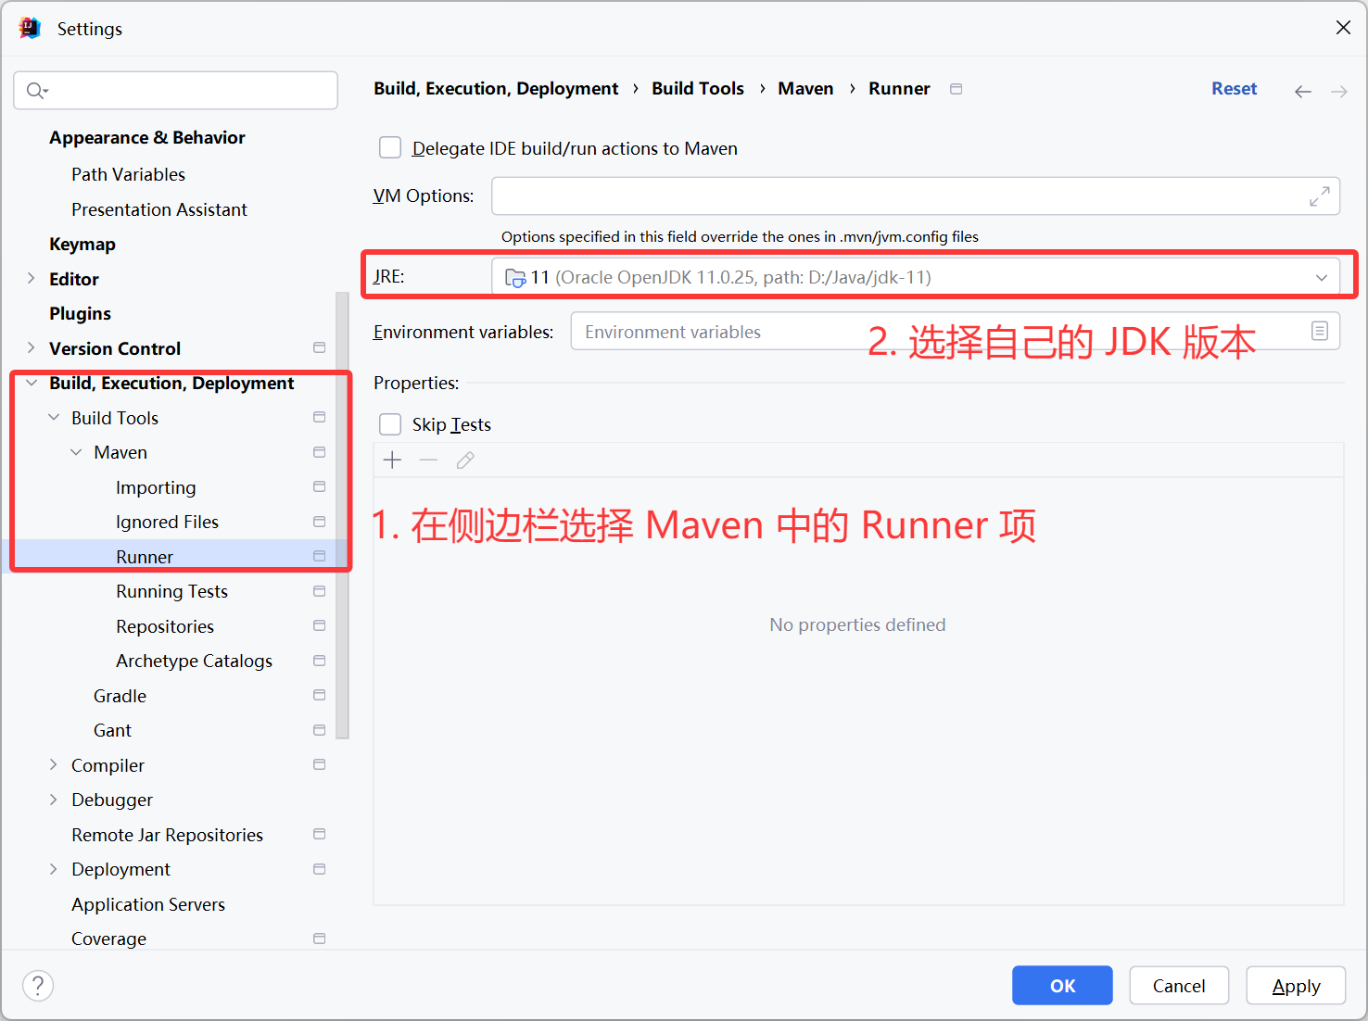Click the project icon next to Ignored Files
Screen dimensions: 1368x1021
click(320, 522)
